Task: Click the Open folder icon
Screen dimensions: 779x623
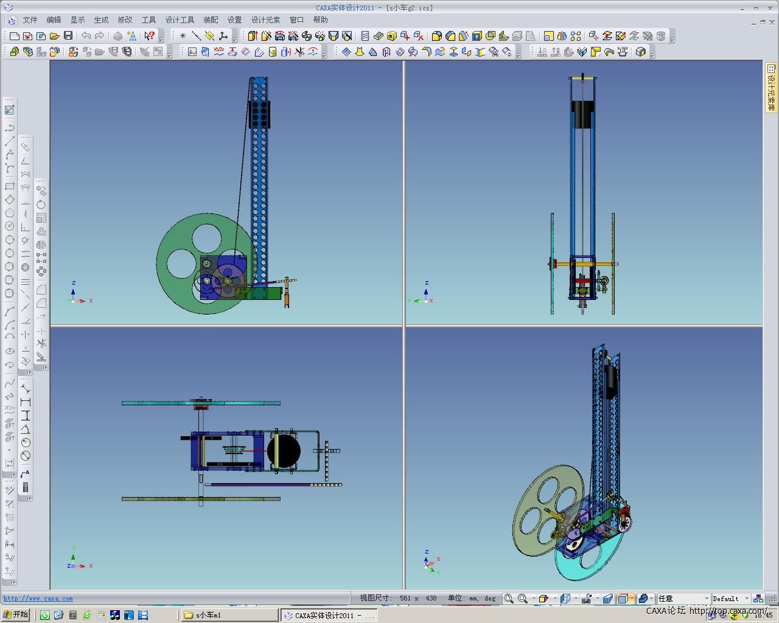Action: [x=54, y=36]
